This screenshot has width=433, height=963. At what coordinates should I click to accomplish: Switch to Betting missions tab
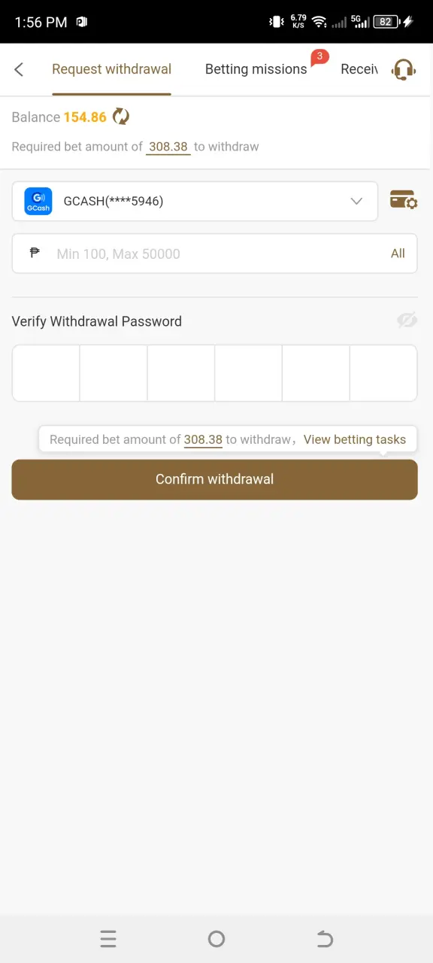point(256,69)
